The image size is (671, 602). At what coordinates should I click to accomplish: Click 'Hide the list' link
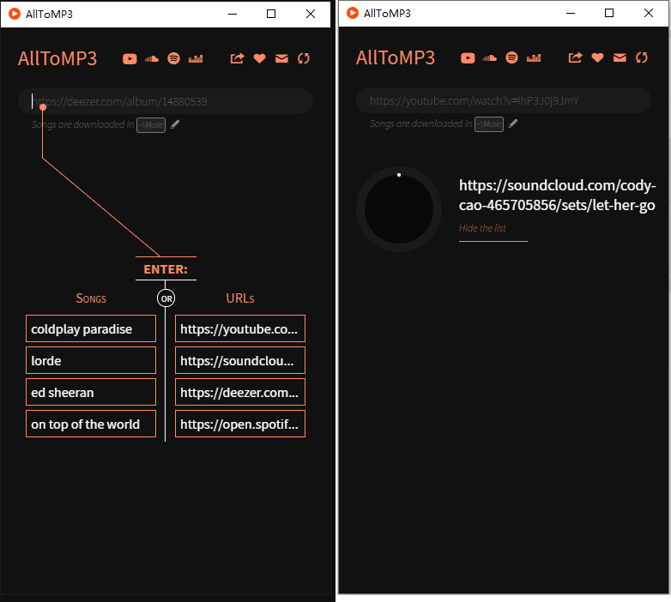[x=482, y=228]
